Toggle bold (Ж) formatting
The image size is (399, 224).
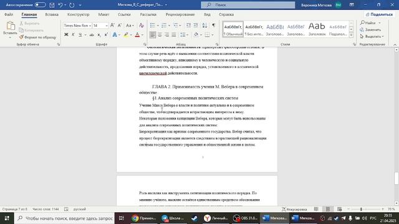coord(66,35)
